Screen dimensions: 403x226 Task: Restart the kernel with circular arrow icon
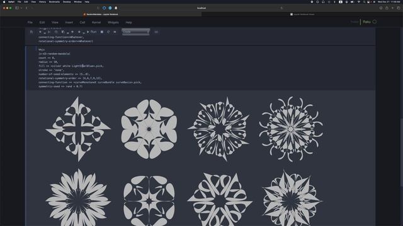(x=108, y=32)
